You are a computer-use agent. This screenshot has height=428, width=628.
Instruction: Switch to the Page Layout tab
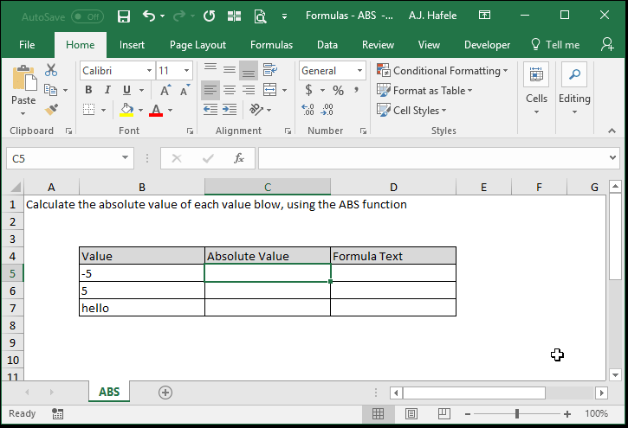click(197, 45)
